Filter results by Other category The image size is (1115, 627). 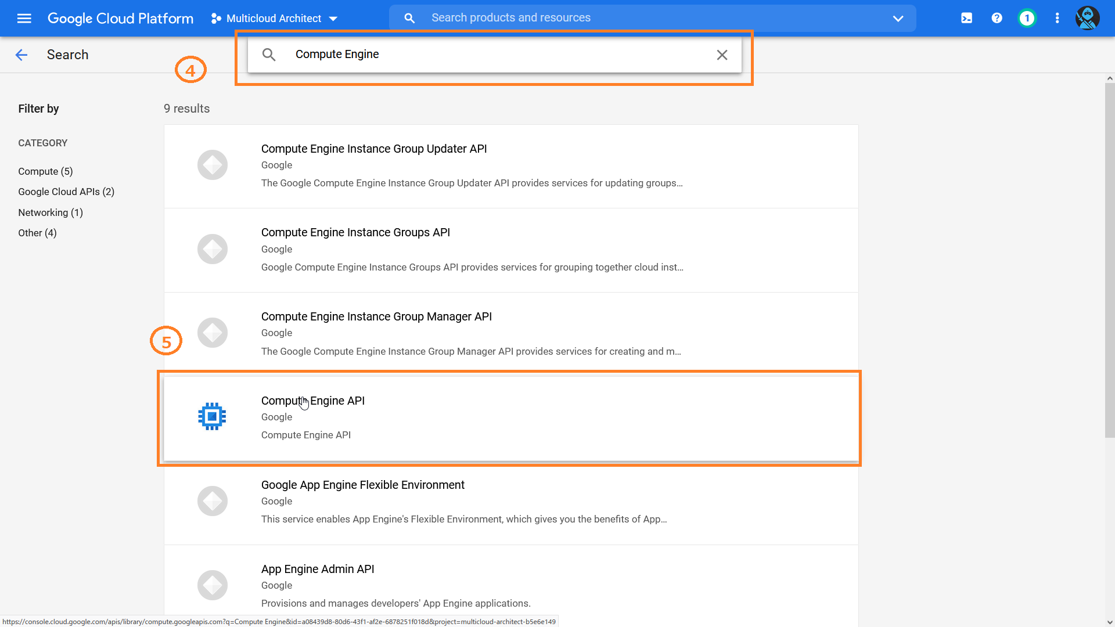pos(37,233)
